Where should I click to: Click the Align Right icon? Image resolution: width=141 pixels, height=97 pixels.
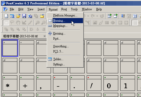coord(43,29)
